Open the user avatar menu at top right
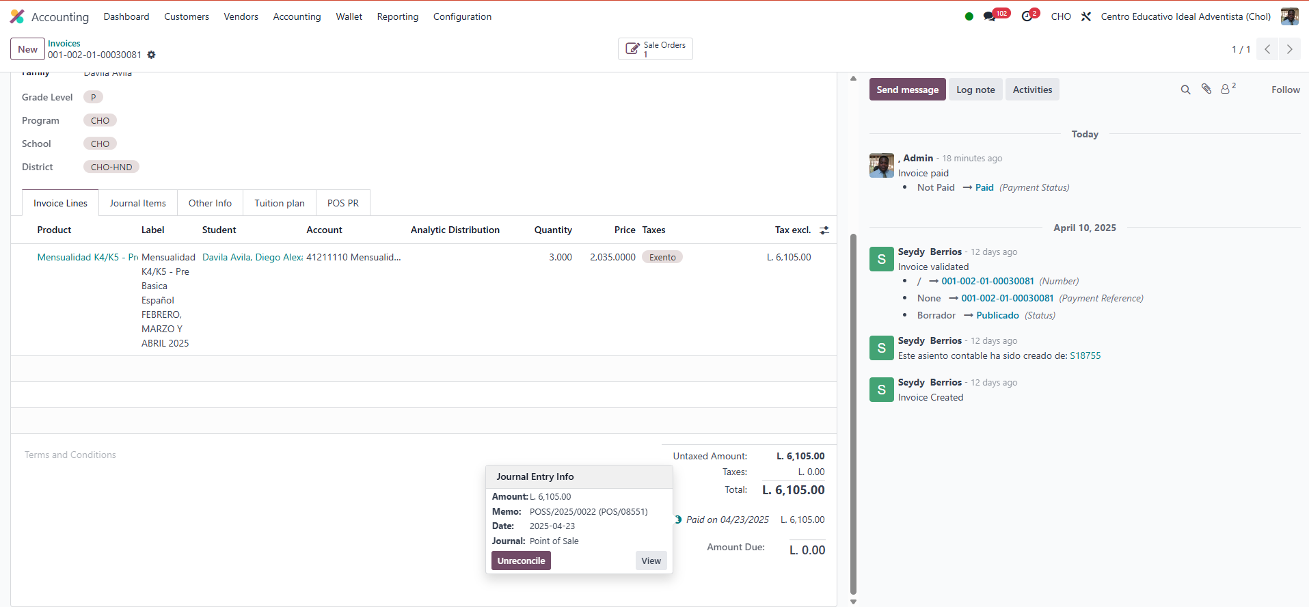 (1289, 16)
